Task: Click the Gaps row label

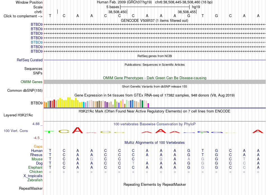Action: point(38,146)
